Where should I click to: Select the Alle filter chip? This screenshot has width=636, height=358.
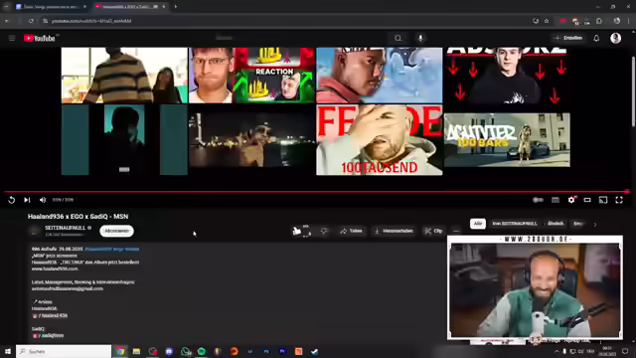point(478,224)
